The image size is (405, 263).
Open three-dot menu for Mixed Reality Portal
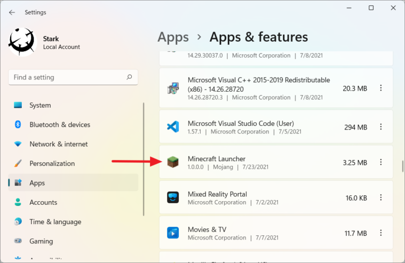click(x=380, y=197)
